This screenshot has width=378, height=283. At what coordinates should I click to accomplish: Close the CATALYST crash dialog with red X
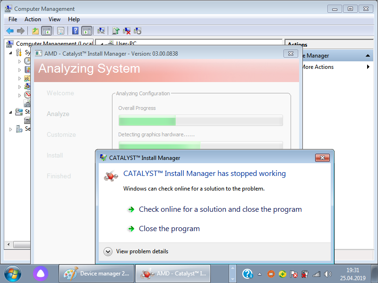click(322, 158)
